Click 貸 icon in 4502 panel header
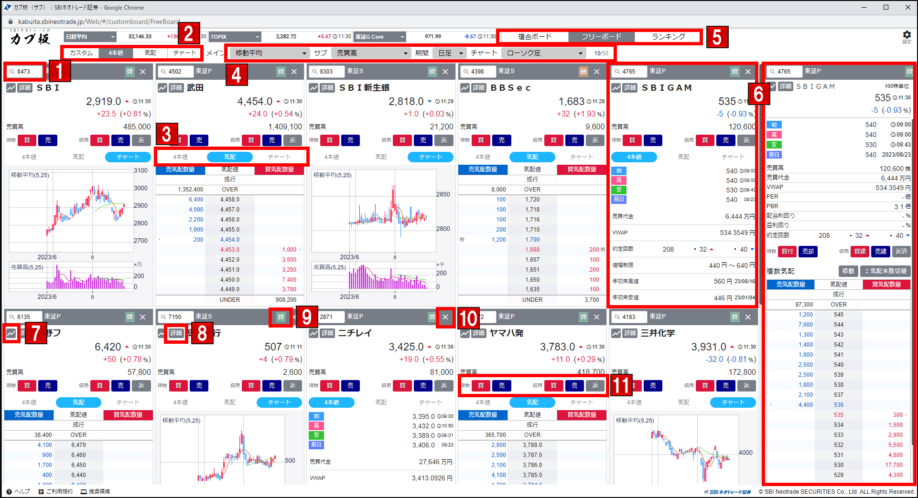This screenshot has width=918, height=498. (281, 72)
